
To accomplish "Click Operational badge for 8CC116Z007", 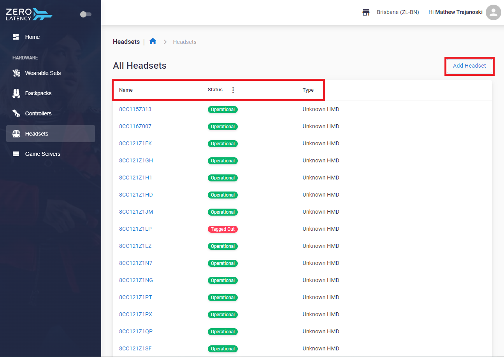I will 223,127.
